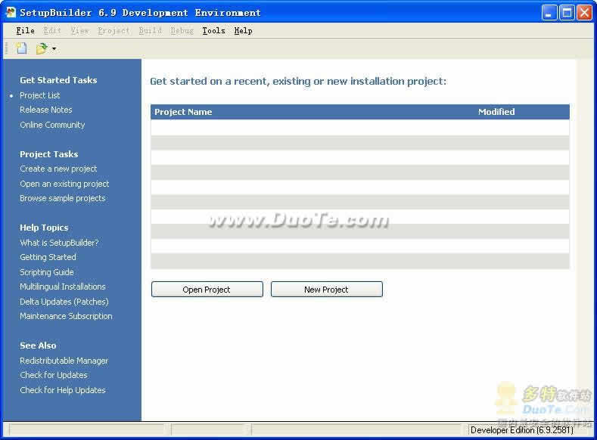Click Open an existing project link
597x440 pixels.
point(64,184)
